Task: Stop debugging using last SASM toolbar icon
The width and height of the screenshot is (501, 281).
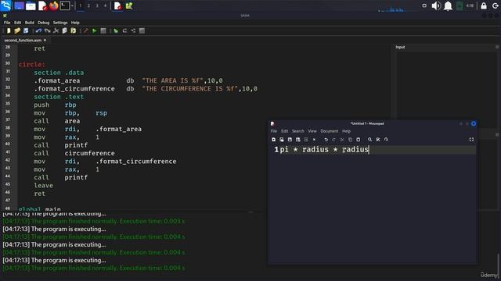Action: (142, 30)
